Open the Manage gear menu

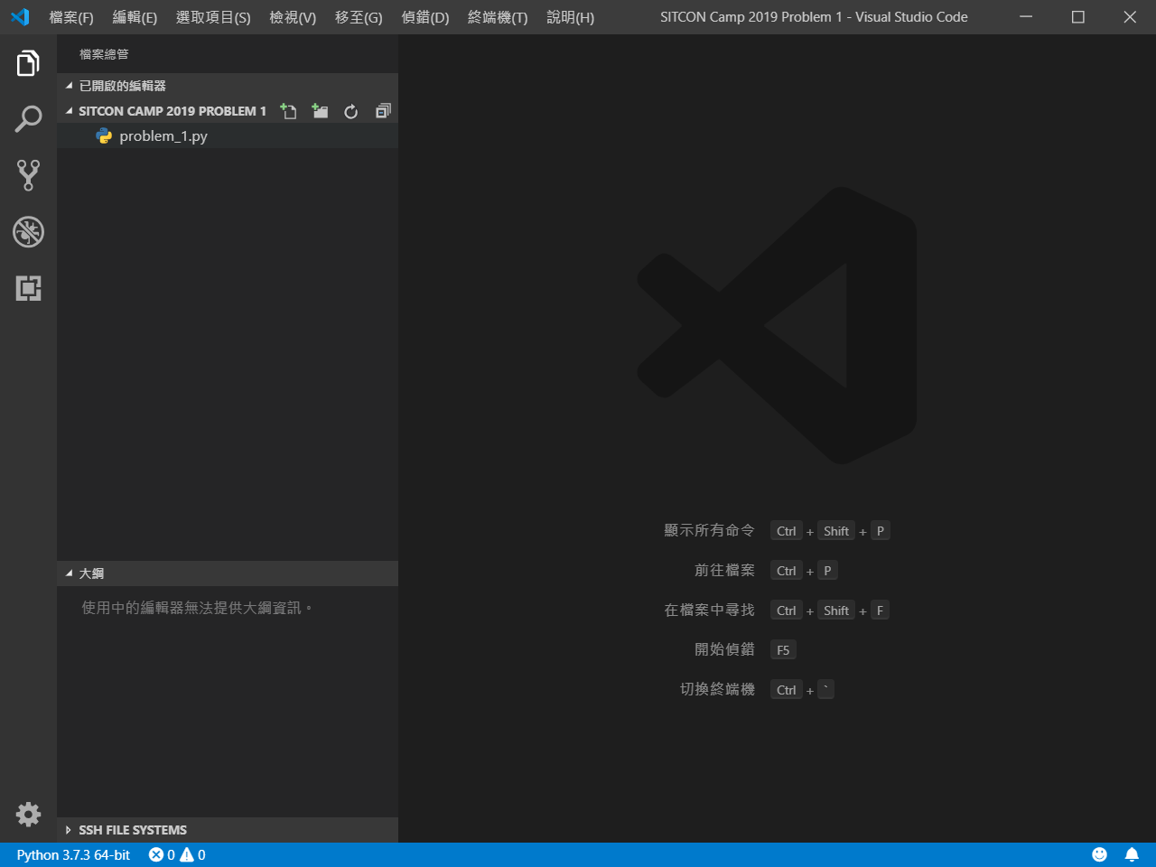(28, 815)
